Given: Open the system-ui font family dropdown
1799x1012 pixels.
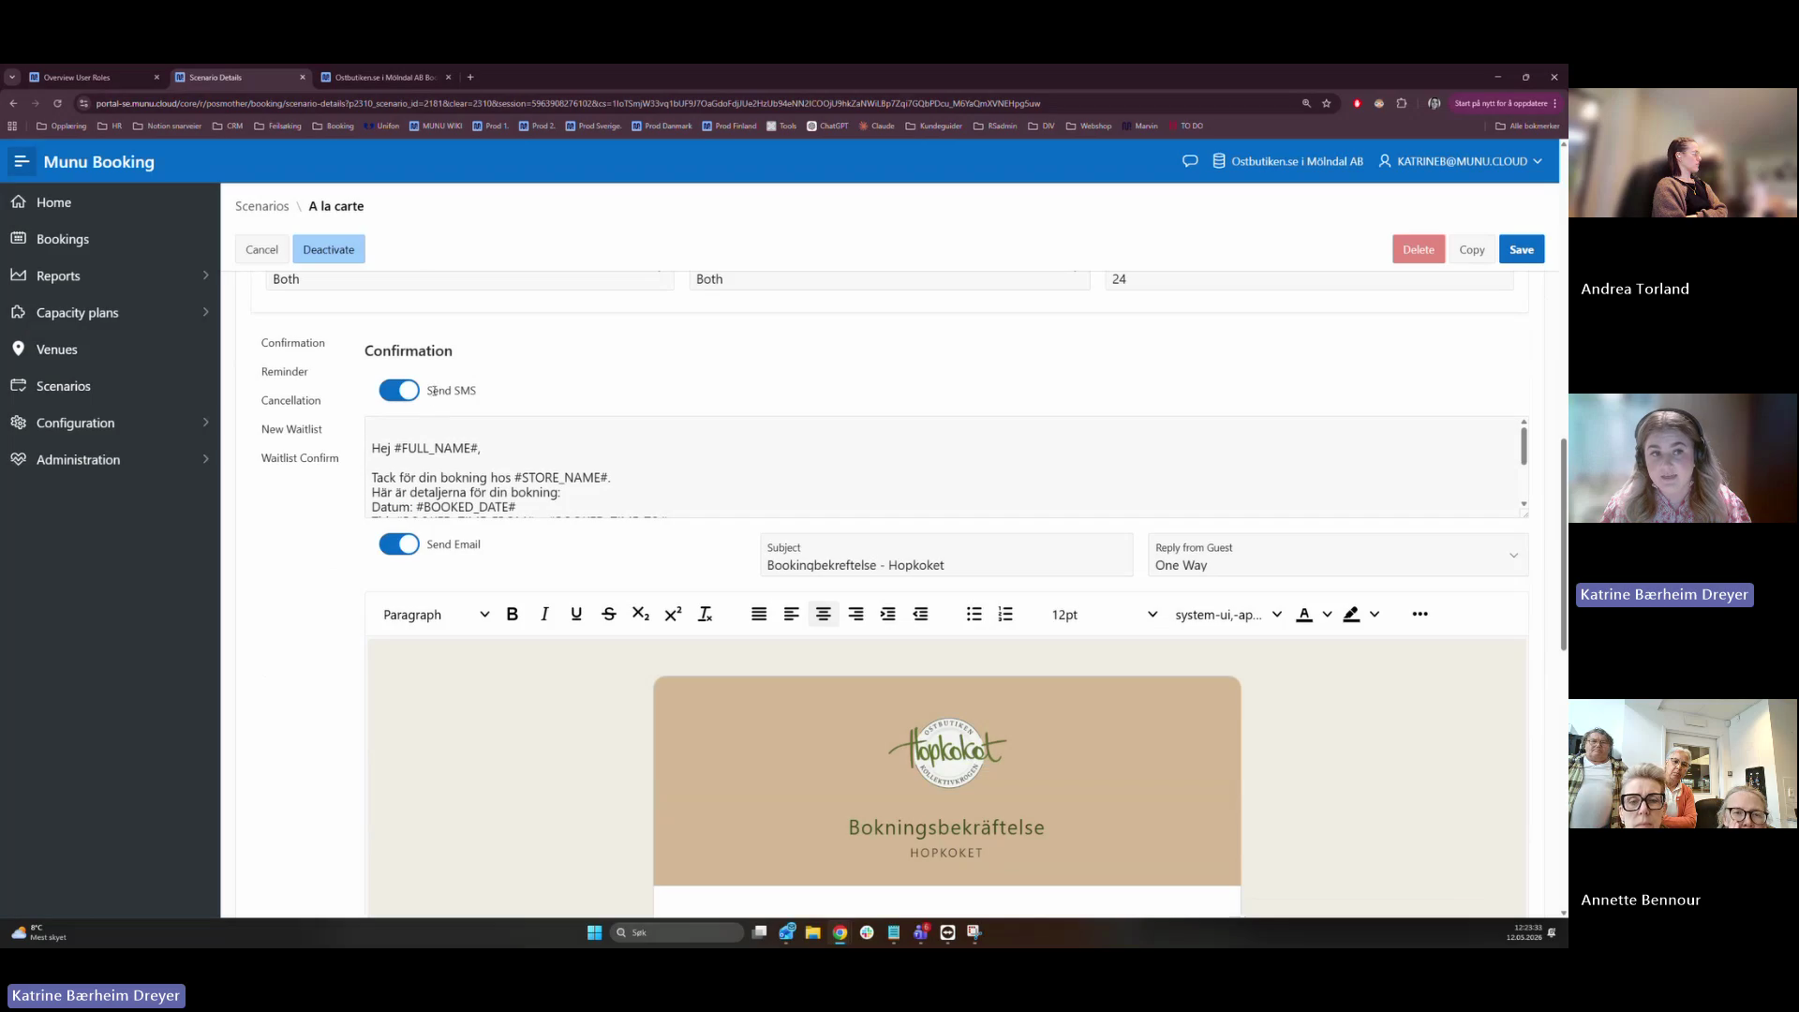Looking at the screenshot, I should pos(1228,615).
